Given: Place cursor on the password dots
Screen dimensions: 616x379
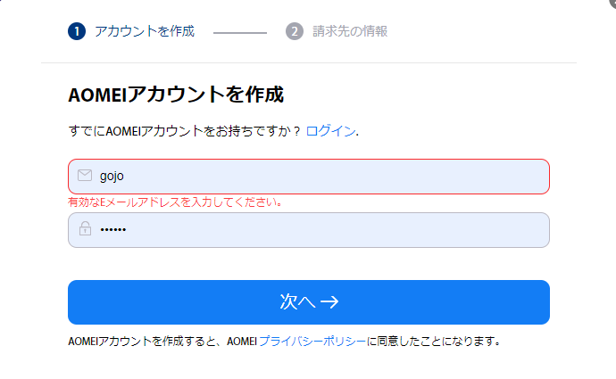Looking at the screenshot, I should (x=113, y=230).
